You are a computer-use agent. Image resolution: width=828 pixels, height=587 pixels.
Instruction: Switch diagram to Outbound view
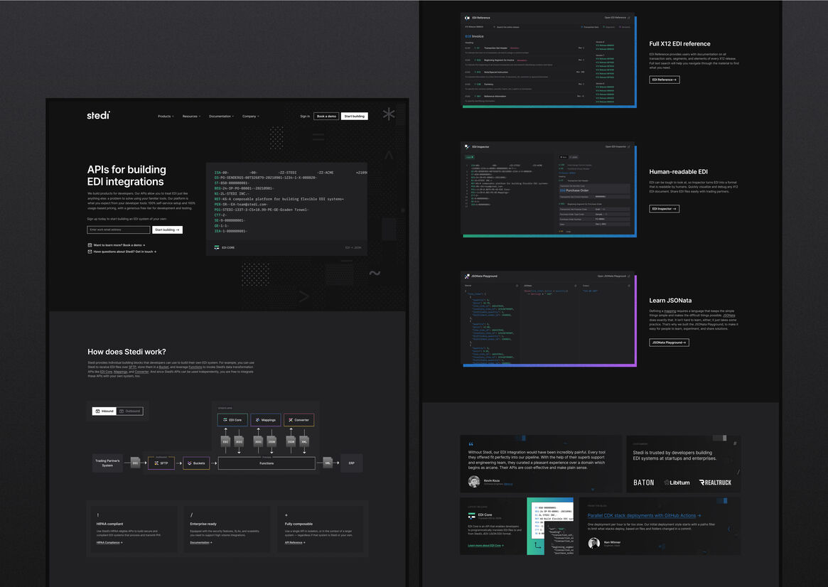pyautogui.click(x=129, y=411)
